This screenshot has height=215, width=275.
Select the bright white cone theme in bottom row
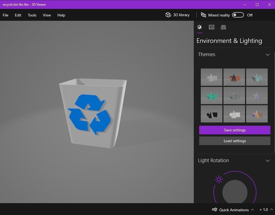tap(234, 114)
